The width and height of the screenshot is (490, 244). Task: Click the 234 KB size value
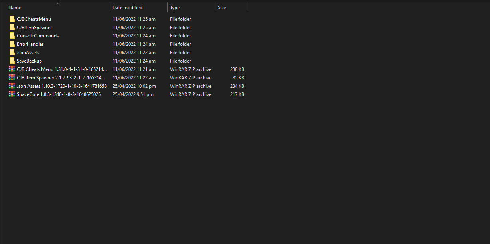click(237, 86)
